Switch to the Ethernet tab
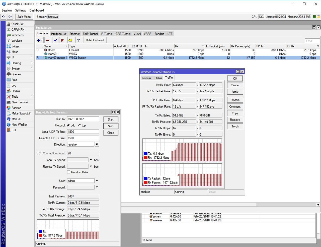 [x=74, y=34]
